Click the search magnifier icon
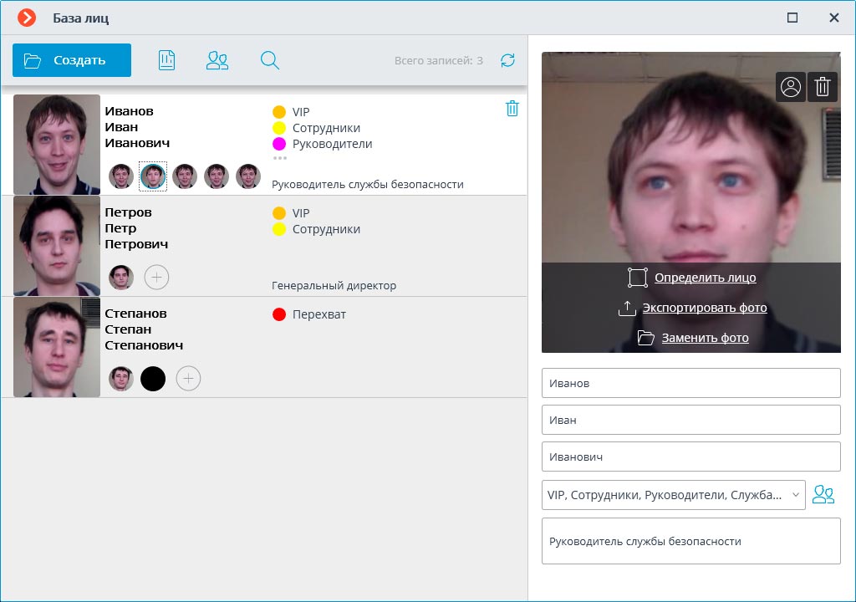This screenshot has height=602, width=856. click(269, 60)
